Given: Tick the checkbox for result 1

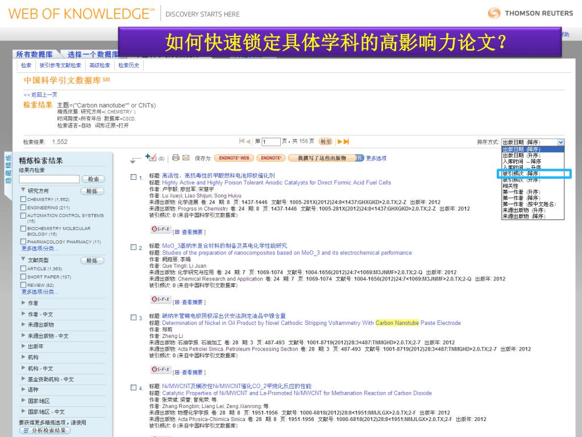Looking at the screenshot, I should tap(134, 177).
